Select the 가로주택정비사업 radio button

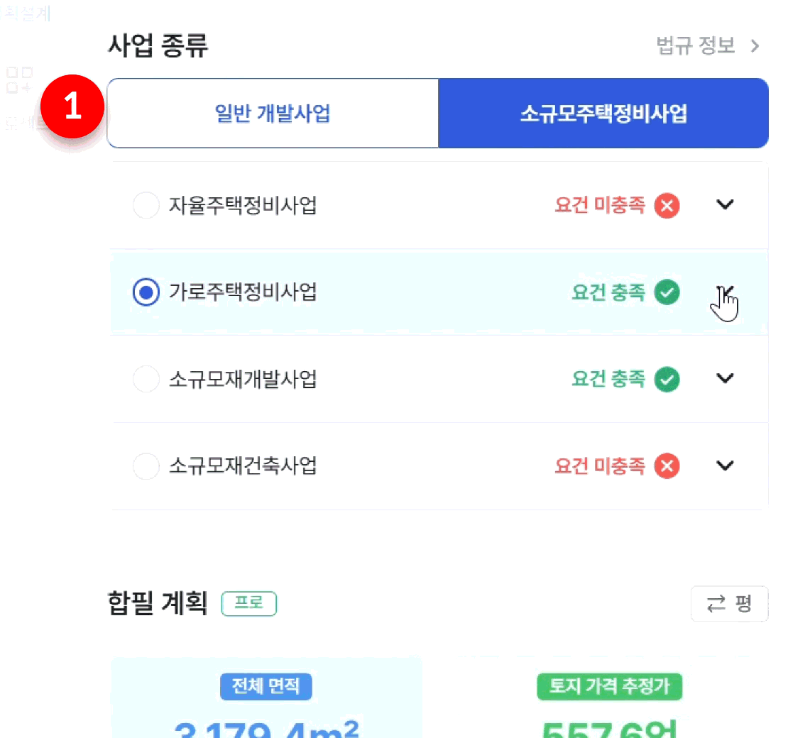(x=146, y=292)
